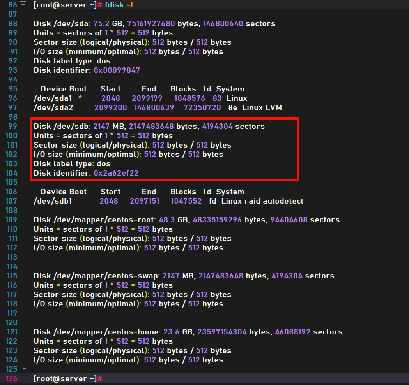Viewport: 409px width, 385px height.
Task: Open the disk identifier link 0x00099847
Action: pyautogui.click(x=117, y=70)
